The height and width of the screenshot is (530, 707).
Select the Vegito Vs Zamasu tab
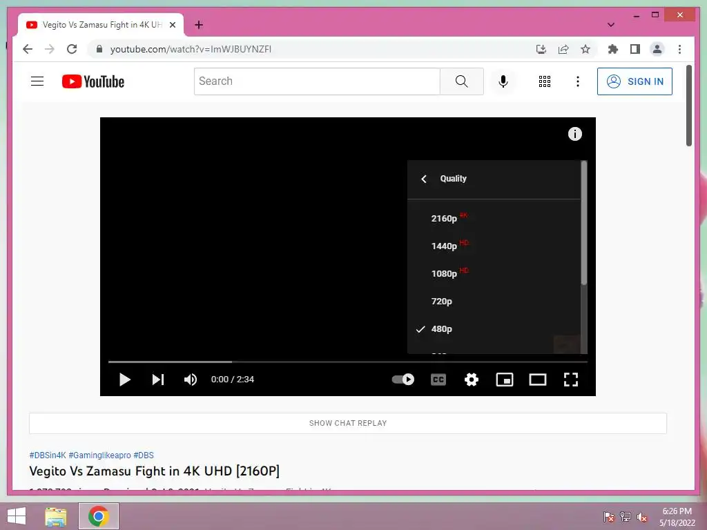point(101,25)
